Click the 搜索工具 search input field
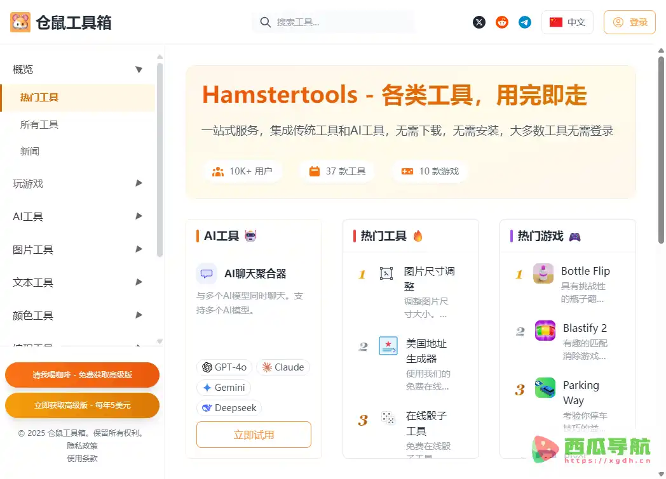 tap(334, 22)
